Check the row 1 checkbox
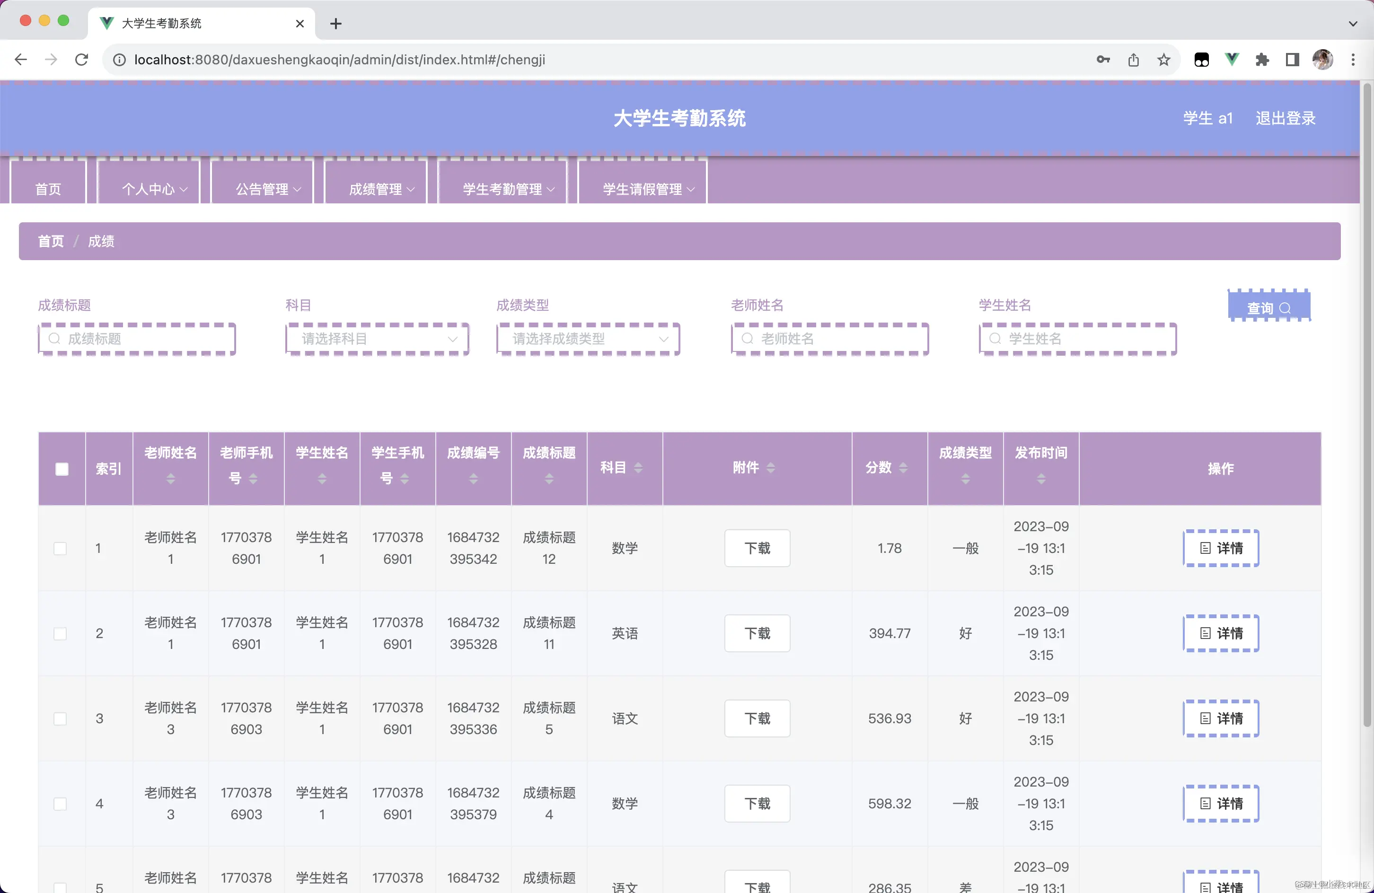 pos(60,548)
